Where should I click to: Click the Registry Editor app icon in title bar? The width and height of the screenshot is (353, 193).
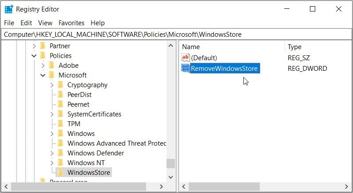click(9, 9)
